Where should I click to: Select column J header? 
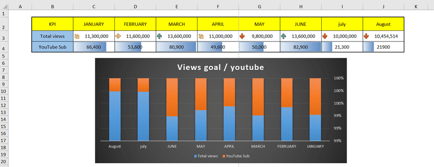[x=383, y=7]
